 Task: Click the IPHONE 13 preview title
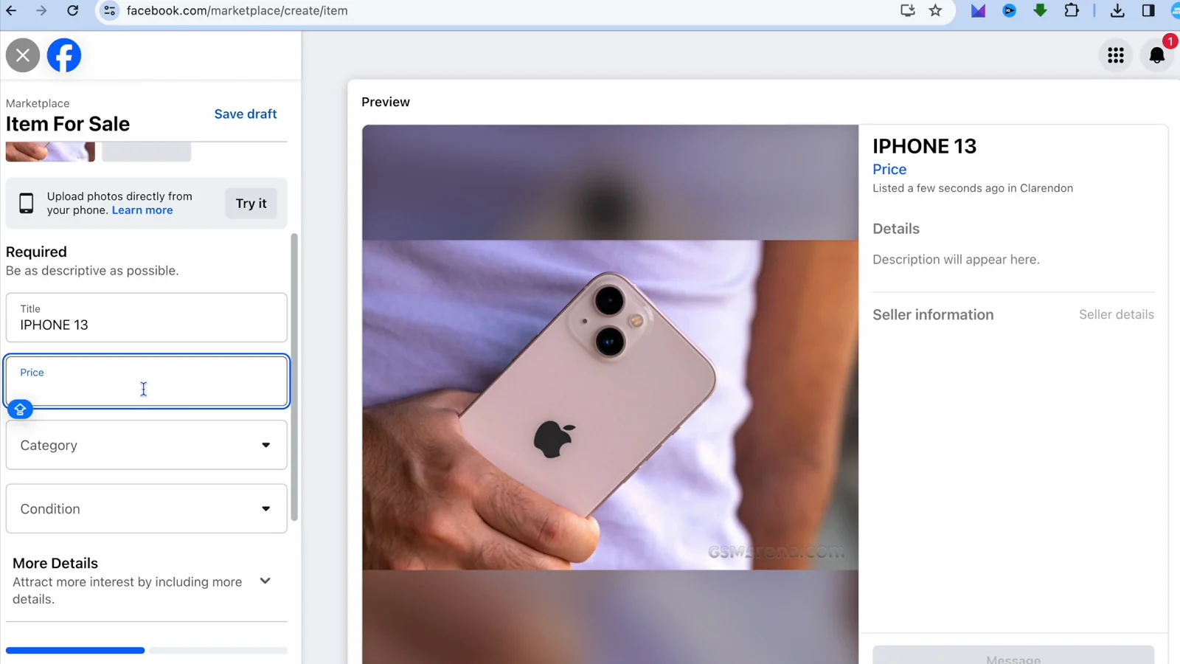924,146
